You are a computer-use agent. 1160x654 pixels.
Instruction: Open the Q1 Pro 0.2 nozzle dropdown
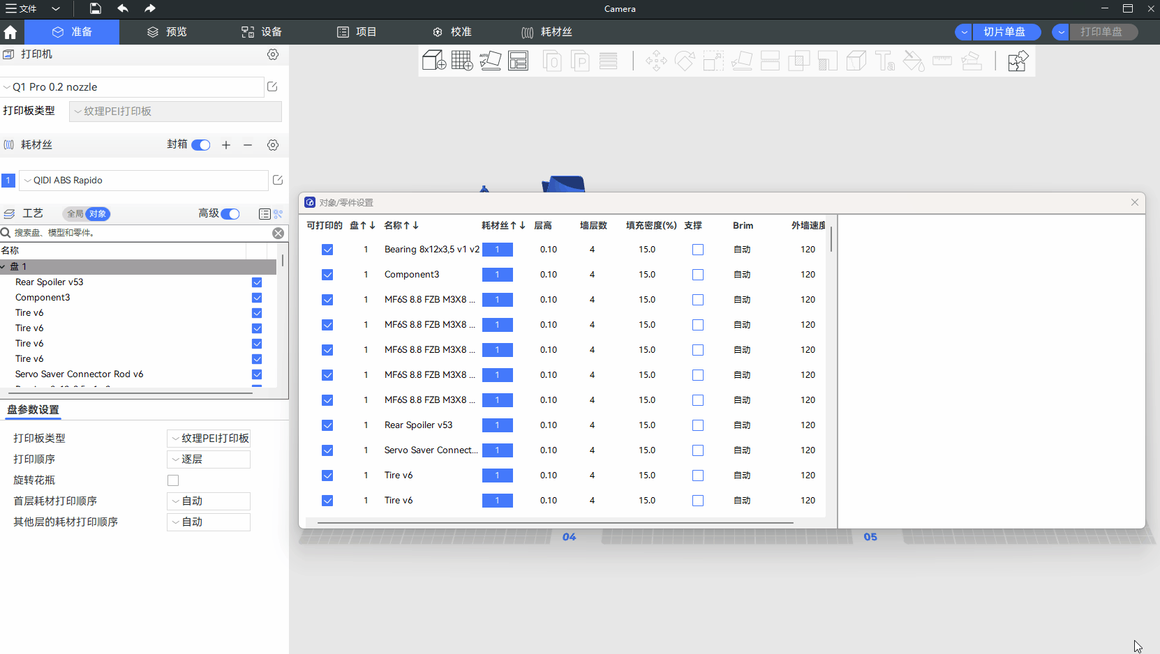coord(133,87)
